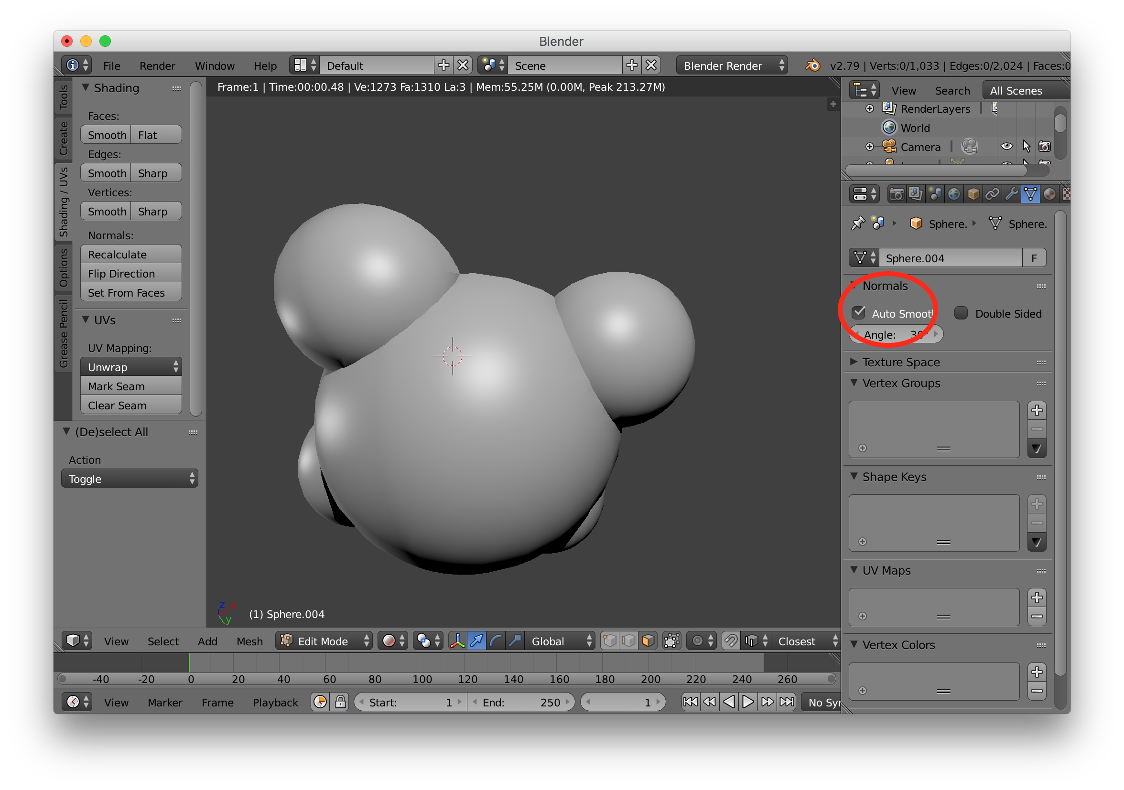Open the Object Data triangle tab
The width and height of the screenshot is (1124, 790).
(x=1030, y=194)
